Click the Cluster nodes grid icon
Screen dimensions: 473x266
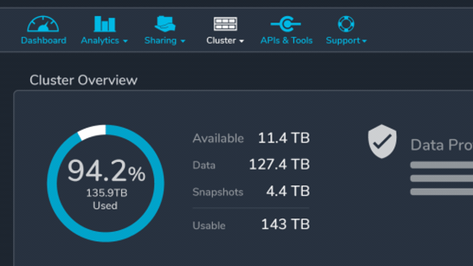pos(225,24)
